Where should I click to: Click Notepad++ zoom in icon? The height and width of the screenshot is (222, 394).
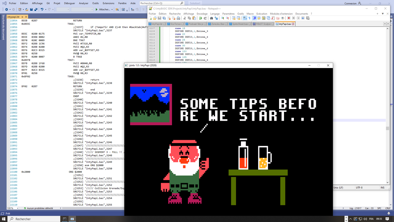point(222,18)
